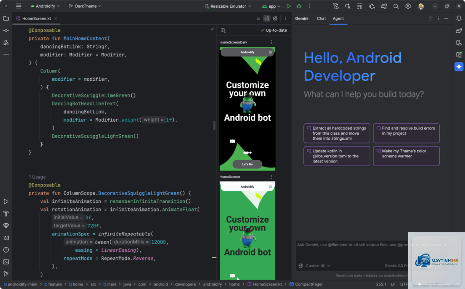Open the App Quality Insights gem icon
Image resolution: width=465 pixels, height=289 pixels.
coord(6,225)
